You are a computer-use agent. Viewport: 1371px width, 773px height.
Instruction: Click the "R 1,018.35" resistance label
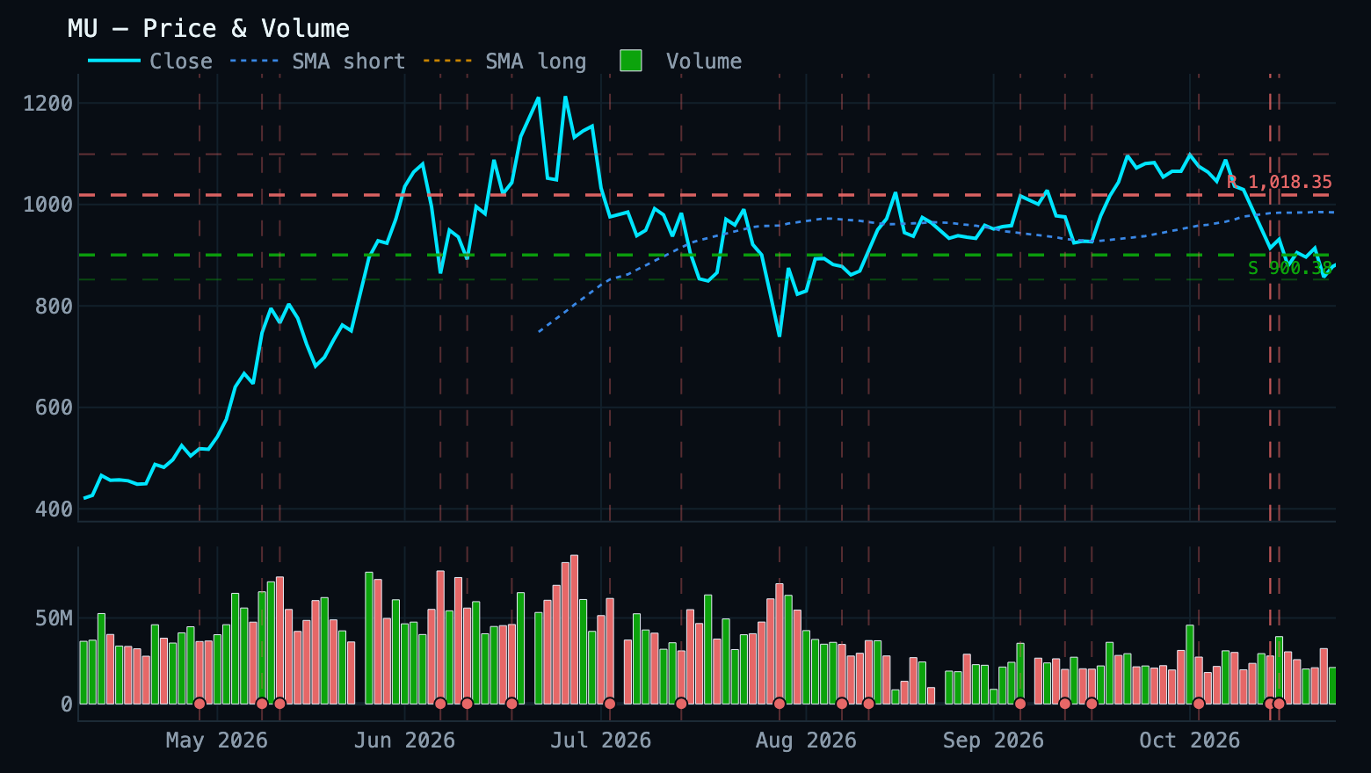click(1280, 183)
